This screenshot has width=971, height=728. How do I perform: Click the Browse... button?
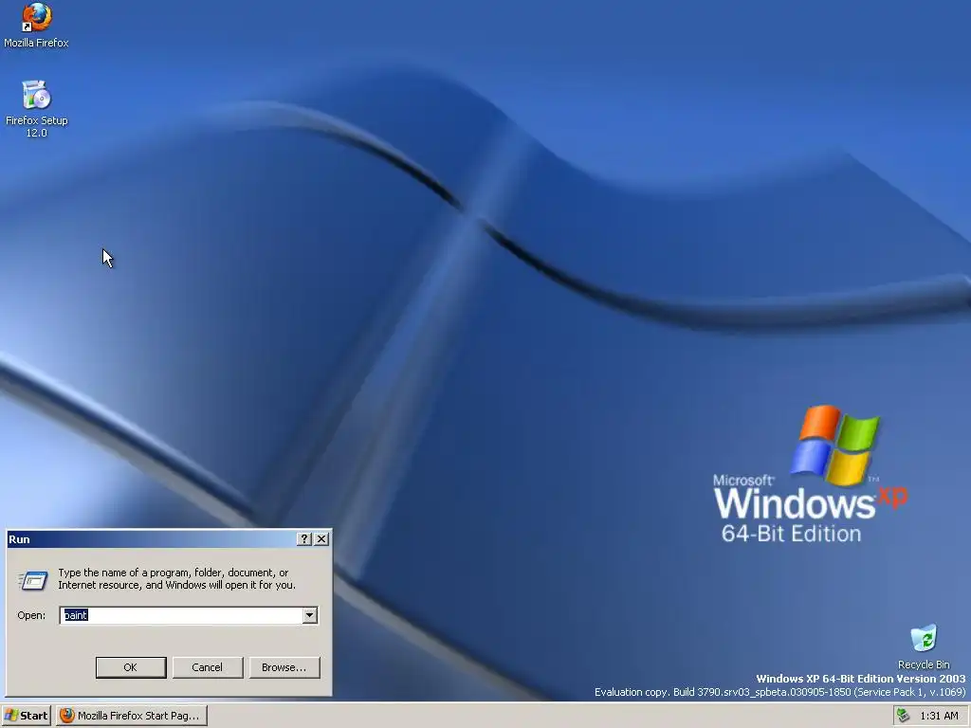(x=284, y=667)
